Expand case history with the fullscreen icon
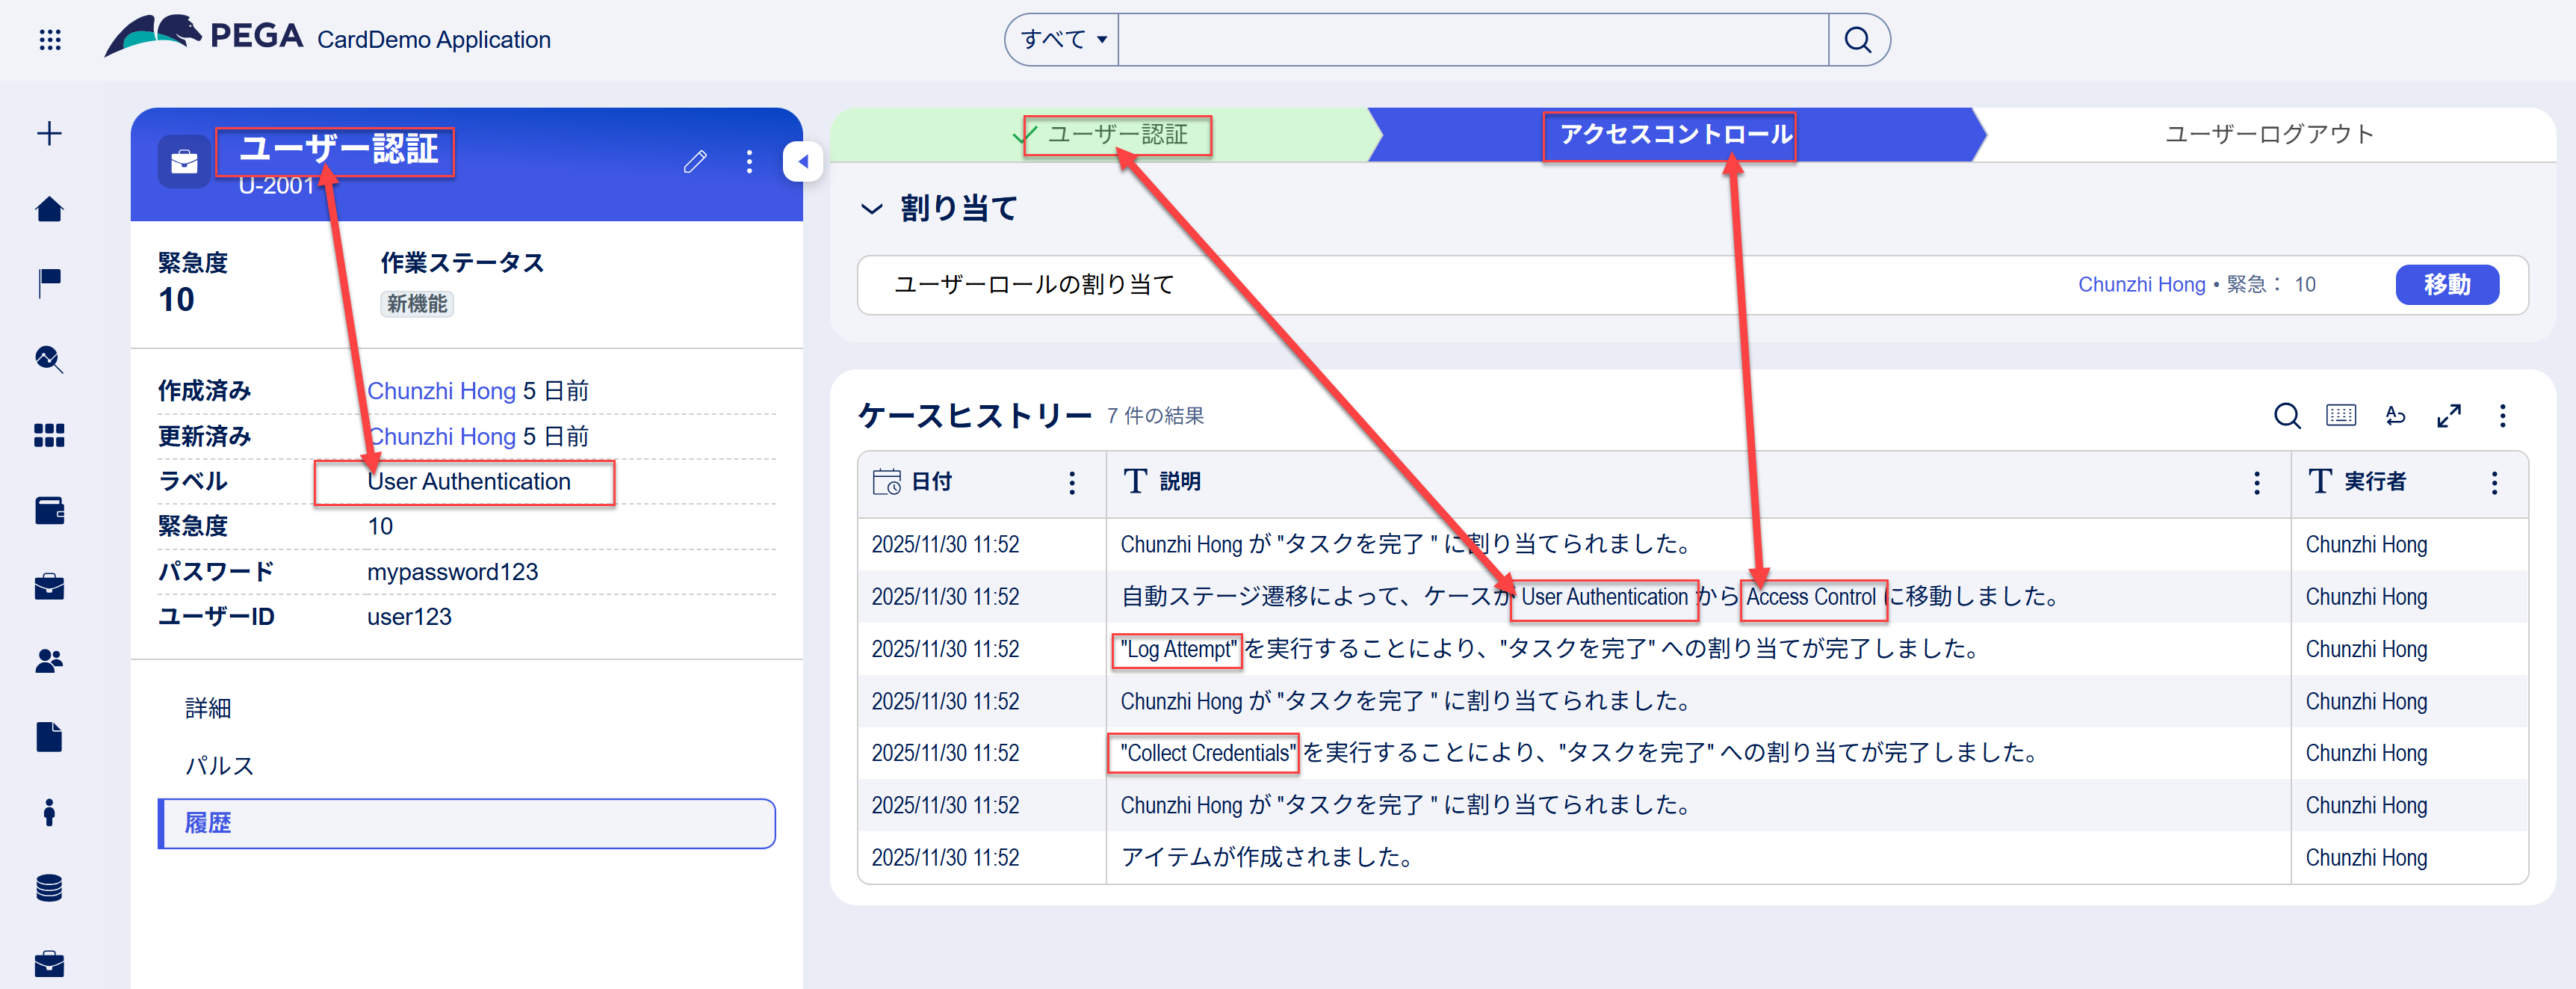 click(x=2450, y=416)
